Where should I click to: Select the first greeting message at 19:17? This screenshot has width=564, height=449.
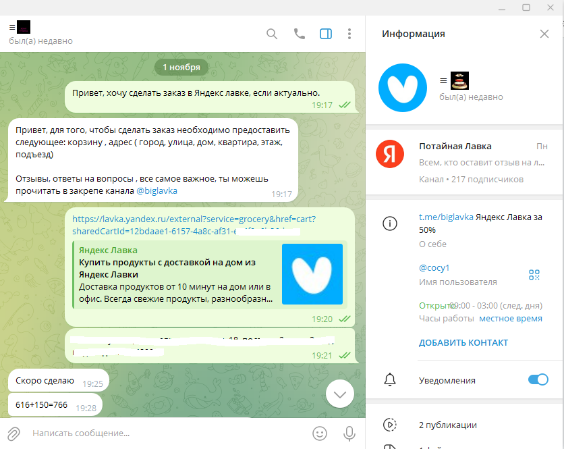click(x=210, y=97)
